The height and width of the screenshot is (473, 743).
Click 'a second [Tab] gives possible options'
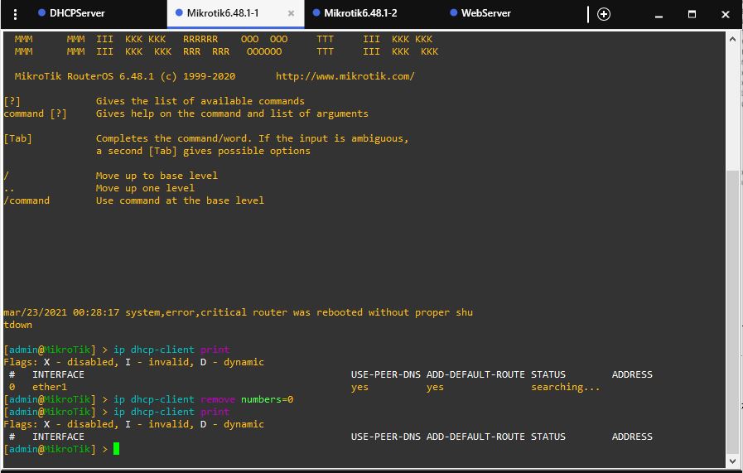(x=203, y=151)
